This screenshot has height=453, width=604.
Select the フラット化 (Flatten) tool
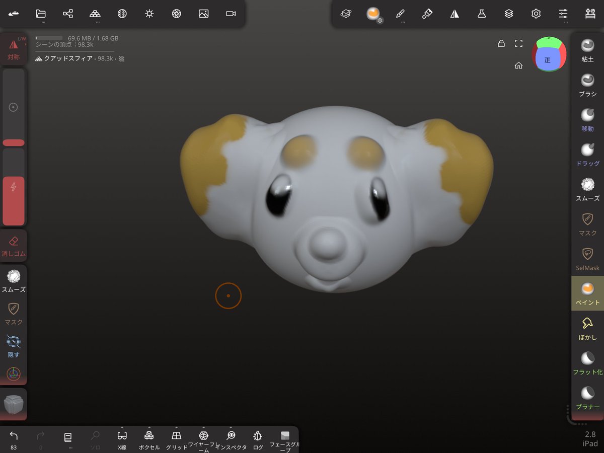point(587,363)
